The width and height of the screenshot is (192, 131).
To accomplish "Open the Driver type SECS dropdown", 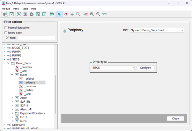I will [x=113, y=68].
